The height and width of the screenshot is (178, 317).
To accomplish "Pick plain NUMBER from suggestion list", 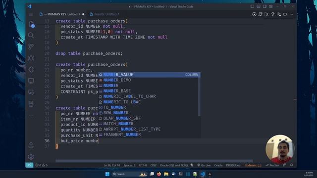I will 148,86.
